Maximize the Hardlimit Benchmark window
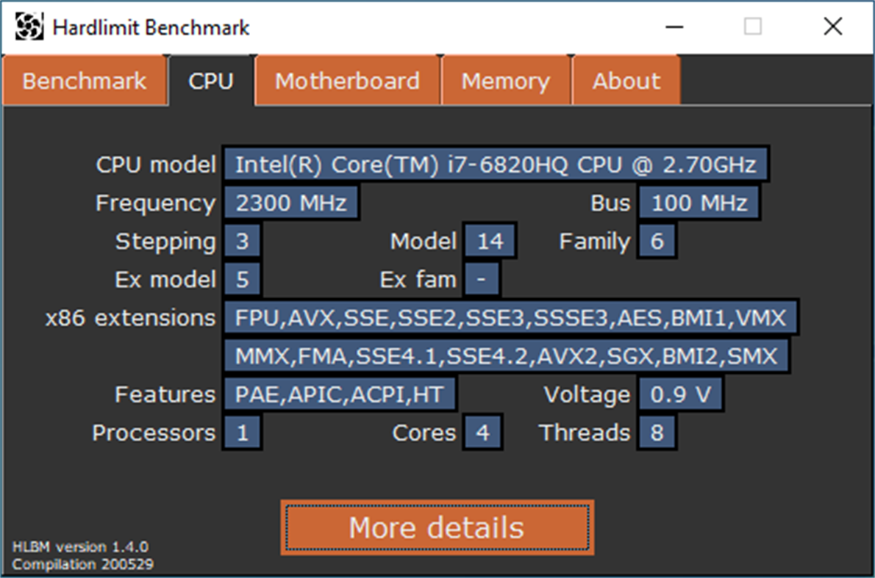Image resolution: width=875 pixels, height=578 pixels. pos(753,26)
